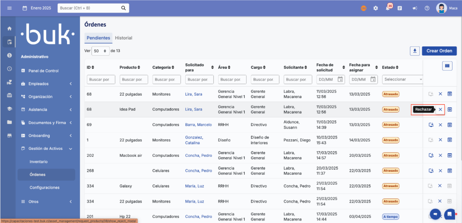The image size is (462, 223).
Task: Open the settings gear icon
Action: (x=375, y=8)
